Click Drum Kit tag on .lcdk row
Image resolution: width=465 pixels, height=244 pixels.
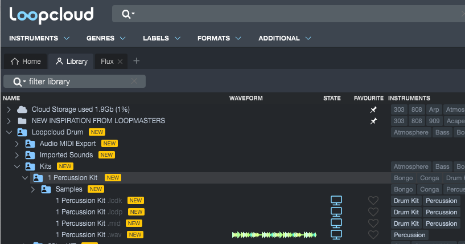tap(406, 201)
